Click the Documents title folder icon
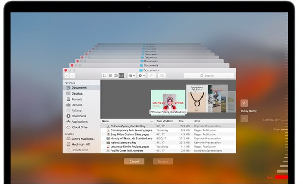The width and height of the screenshot is (303, 186). point(141,70)
